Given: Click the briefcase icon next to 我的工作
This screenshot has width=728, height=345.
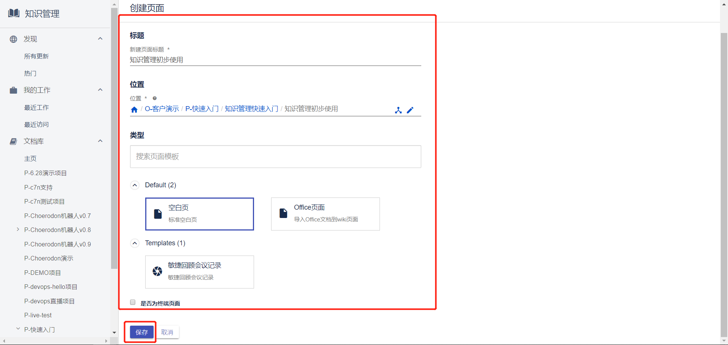Looking at the screenshot, I should click(x=13, y=90).
